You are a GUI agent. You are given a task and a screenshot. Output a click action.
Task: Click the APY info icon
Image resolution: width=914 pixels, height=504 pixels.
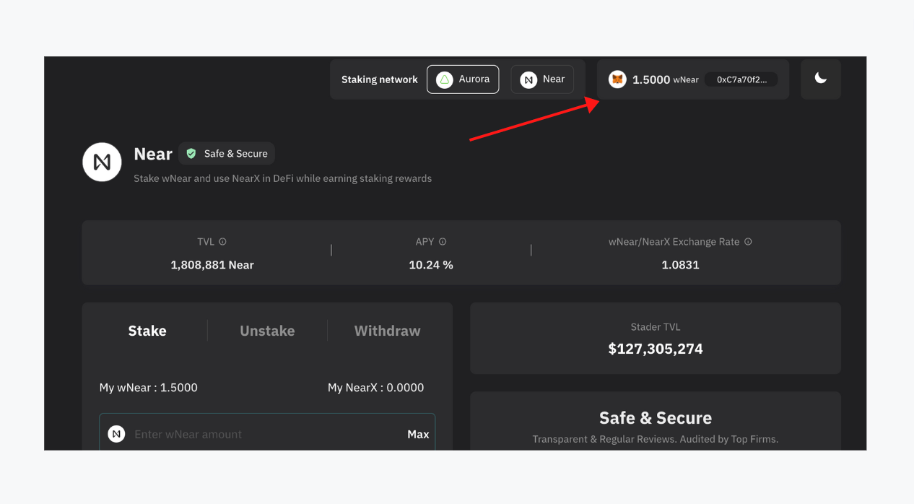[443, 242]
